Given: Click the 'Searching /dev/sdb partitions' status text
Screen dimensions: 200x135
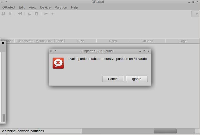Looking at the screenshot, I should [x=22, y=131].
